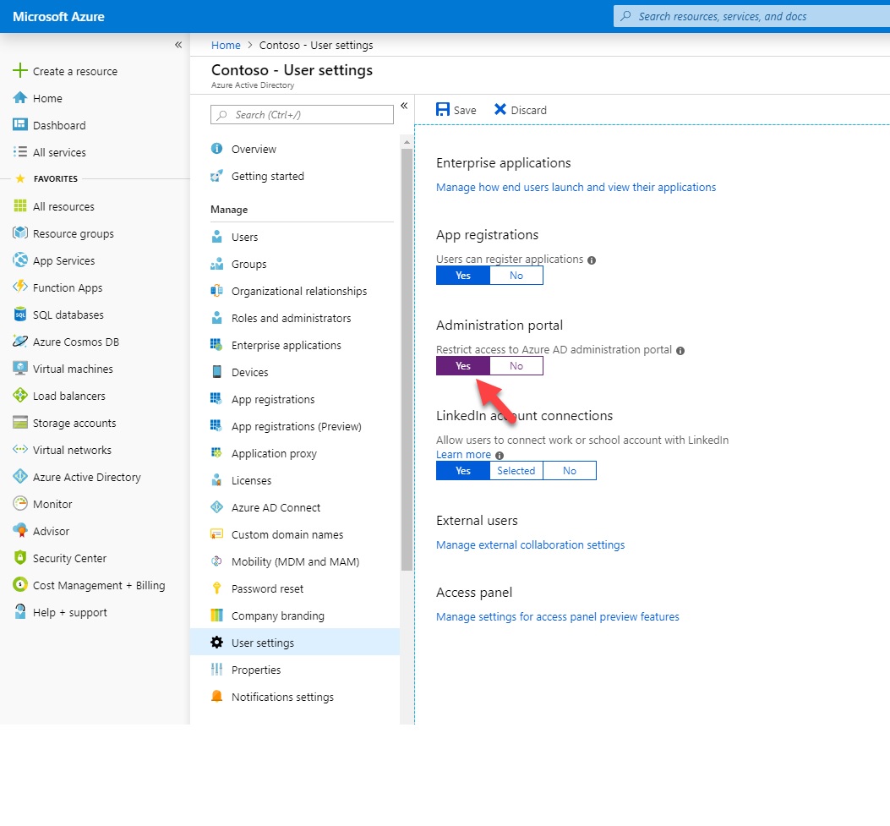Click the Microsoft Azure logo text
The height and width of the screenshot is (826, 890).
(58, 16)
